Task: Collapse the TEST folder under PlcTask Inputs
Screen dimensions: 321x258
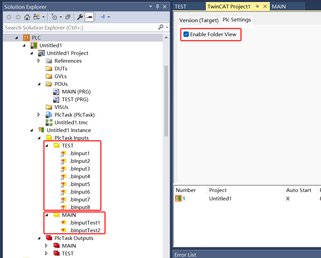Action: point(47,145)
